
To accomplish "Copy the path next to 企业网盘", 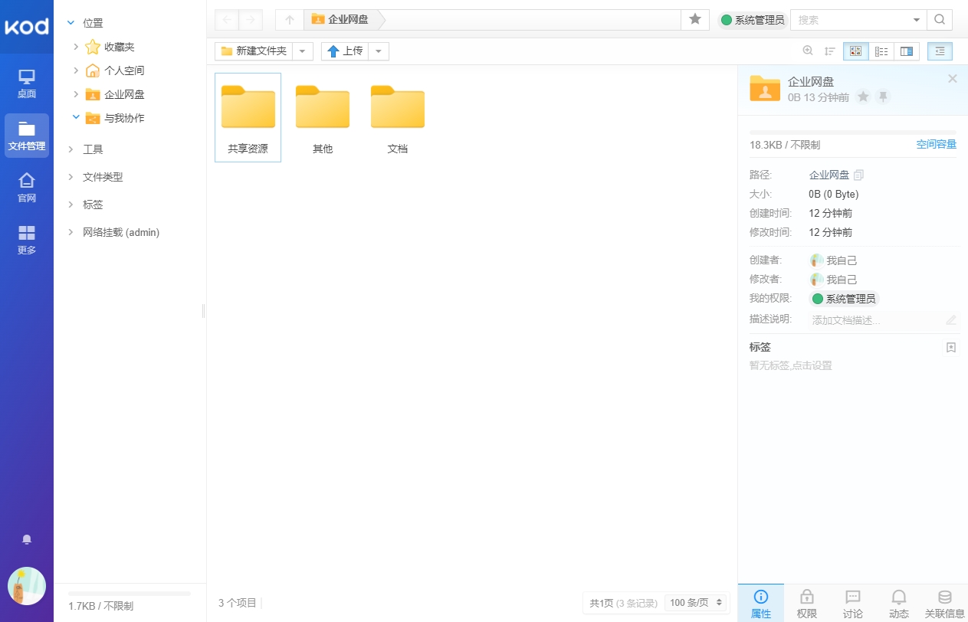I will [858, 175].
